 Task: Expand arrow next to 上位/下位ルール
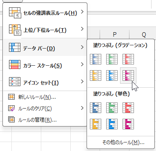pyautogui.click(x=82, y=29)
